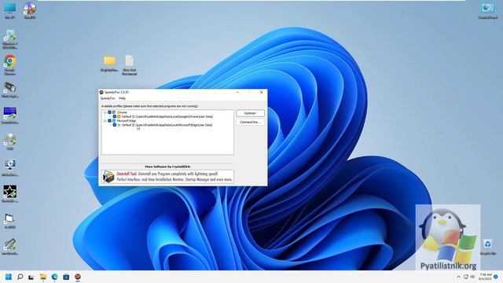The image size is (503, 283).
Task: Select the blue screen desktop shortcut
Action: (x=10, y=116)
